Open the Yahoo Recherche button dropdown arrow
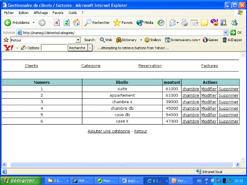Image resolution: width=247 pixels, height=185 pixels. point(90,48)
